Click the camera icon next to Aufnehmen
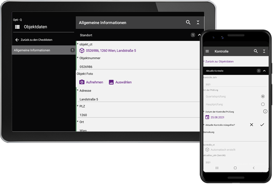 [x=82, y=82]
